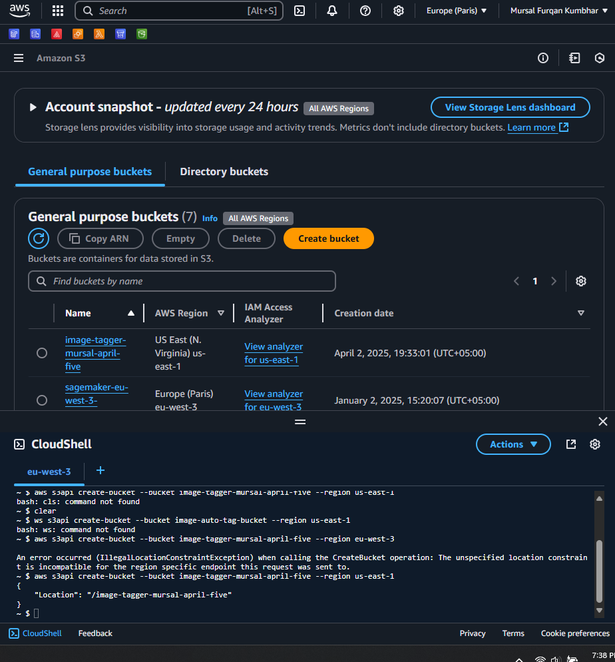Open the Services grid menu
The image size is (615, 662).
point(58,11)
